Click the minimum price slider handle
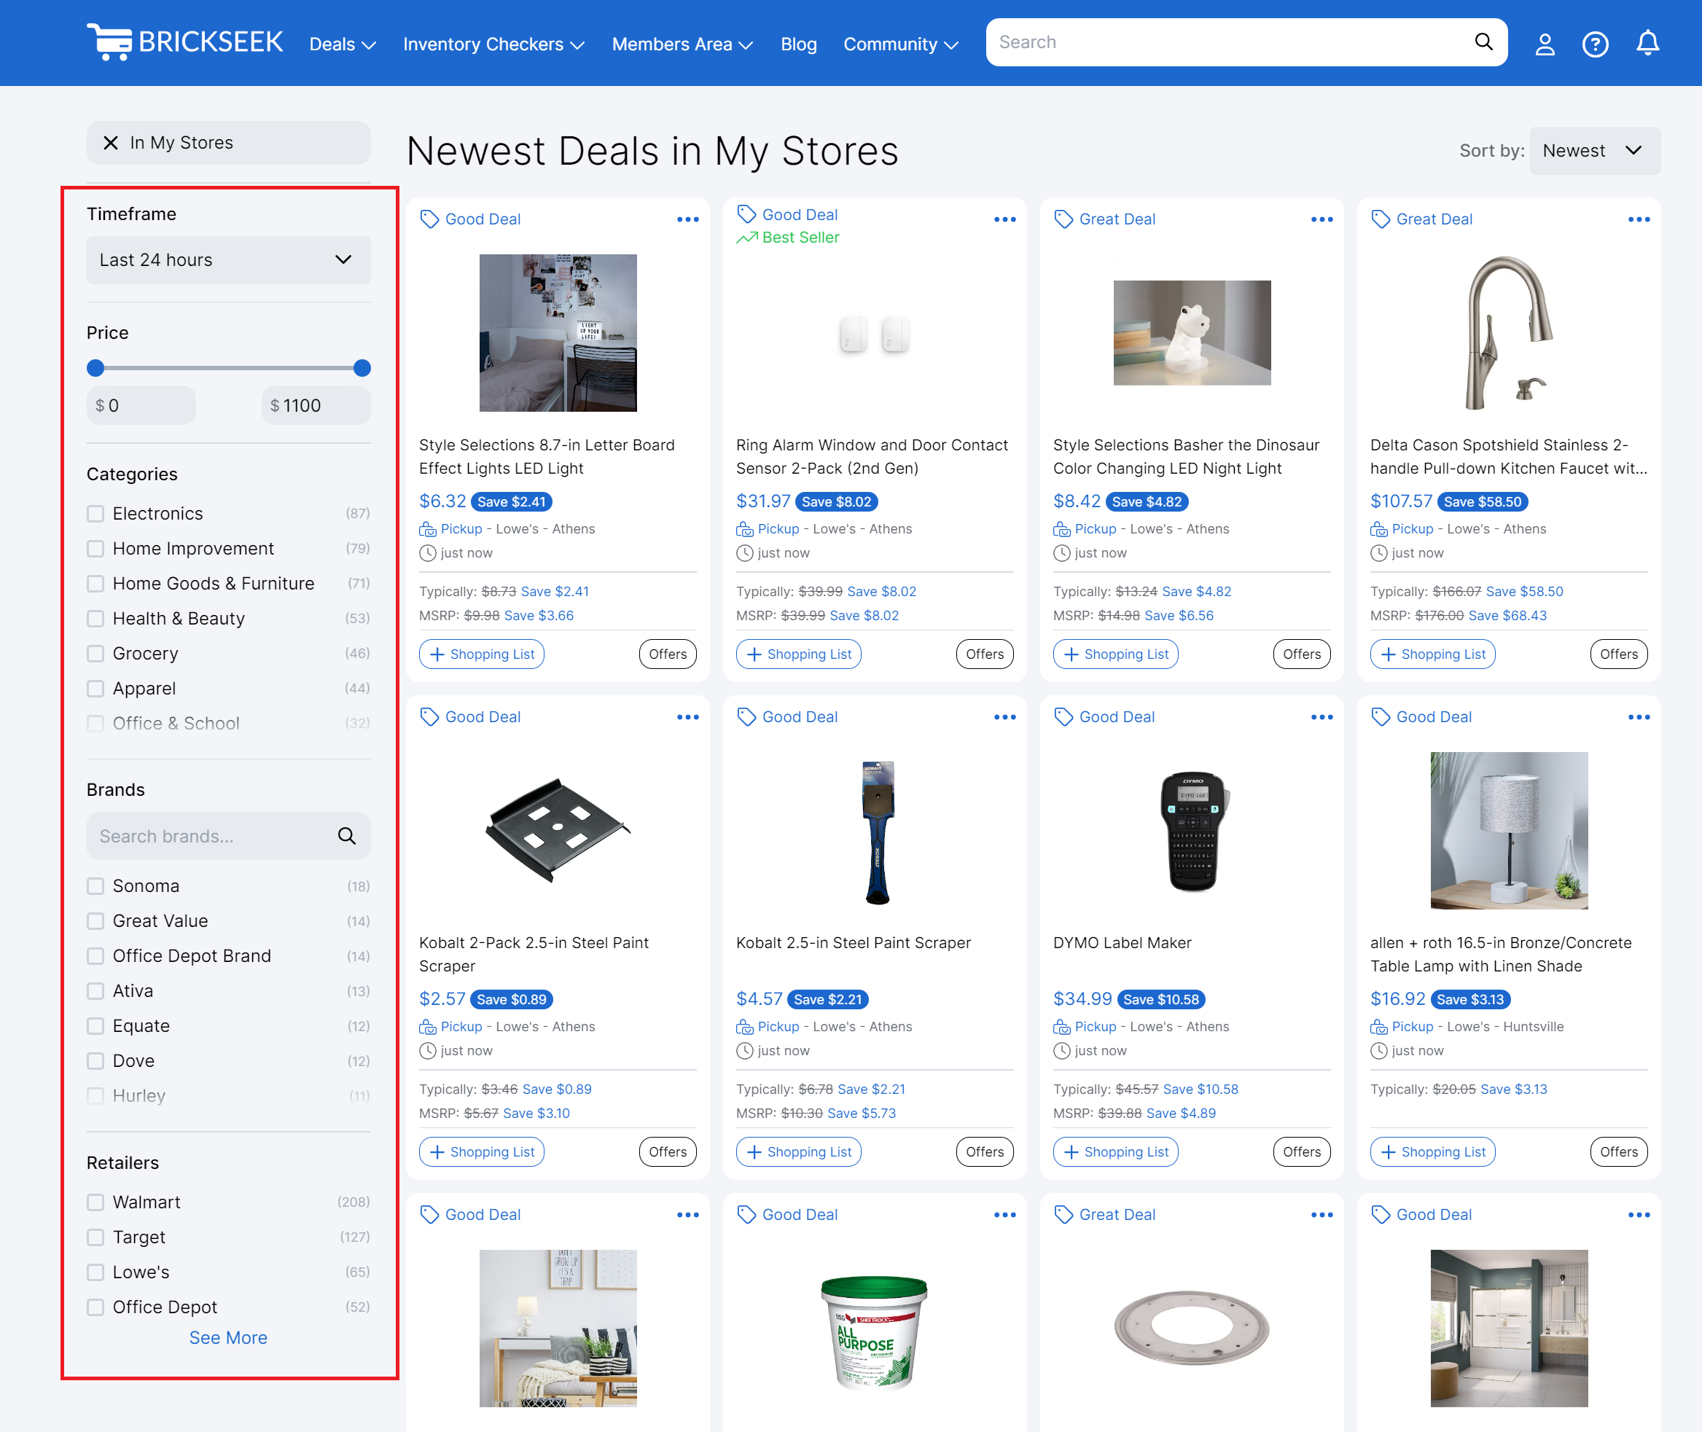The width and height of the screenshot is (1702, 1432). point(95,368)
